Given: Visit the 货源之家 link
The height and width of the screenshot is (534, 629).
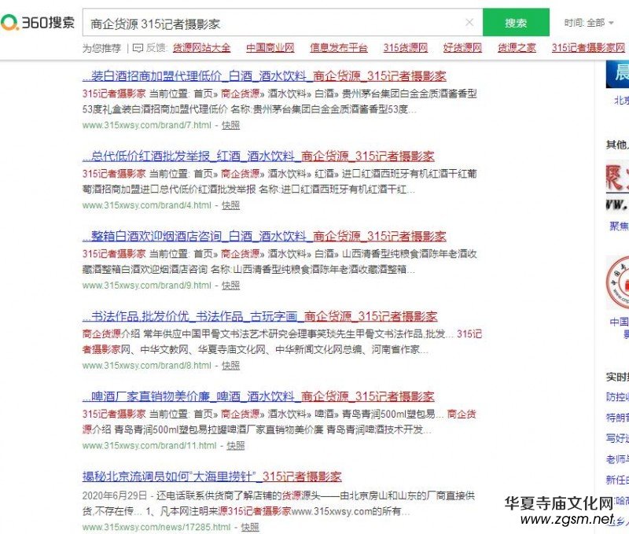Looking at the screenshot, I should [x=517, y=49].
